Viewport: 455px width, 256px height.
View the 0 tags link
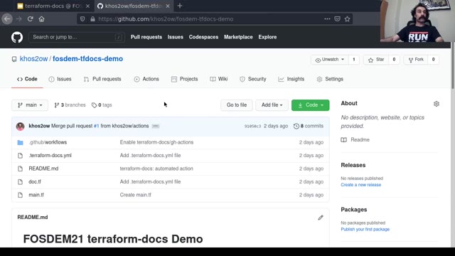tap(102, 105)
